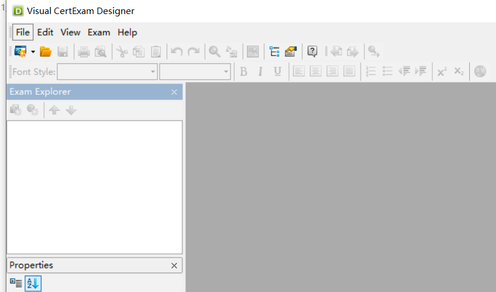Click the Previous question arrow icon
The image size is (496, 292).
pyautogui.click(x=336, y=51)
